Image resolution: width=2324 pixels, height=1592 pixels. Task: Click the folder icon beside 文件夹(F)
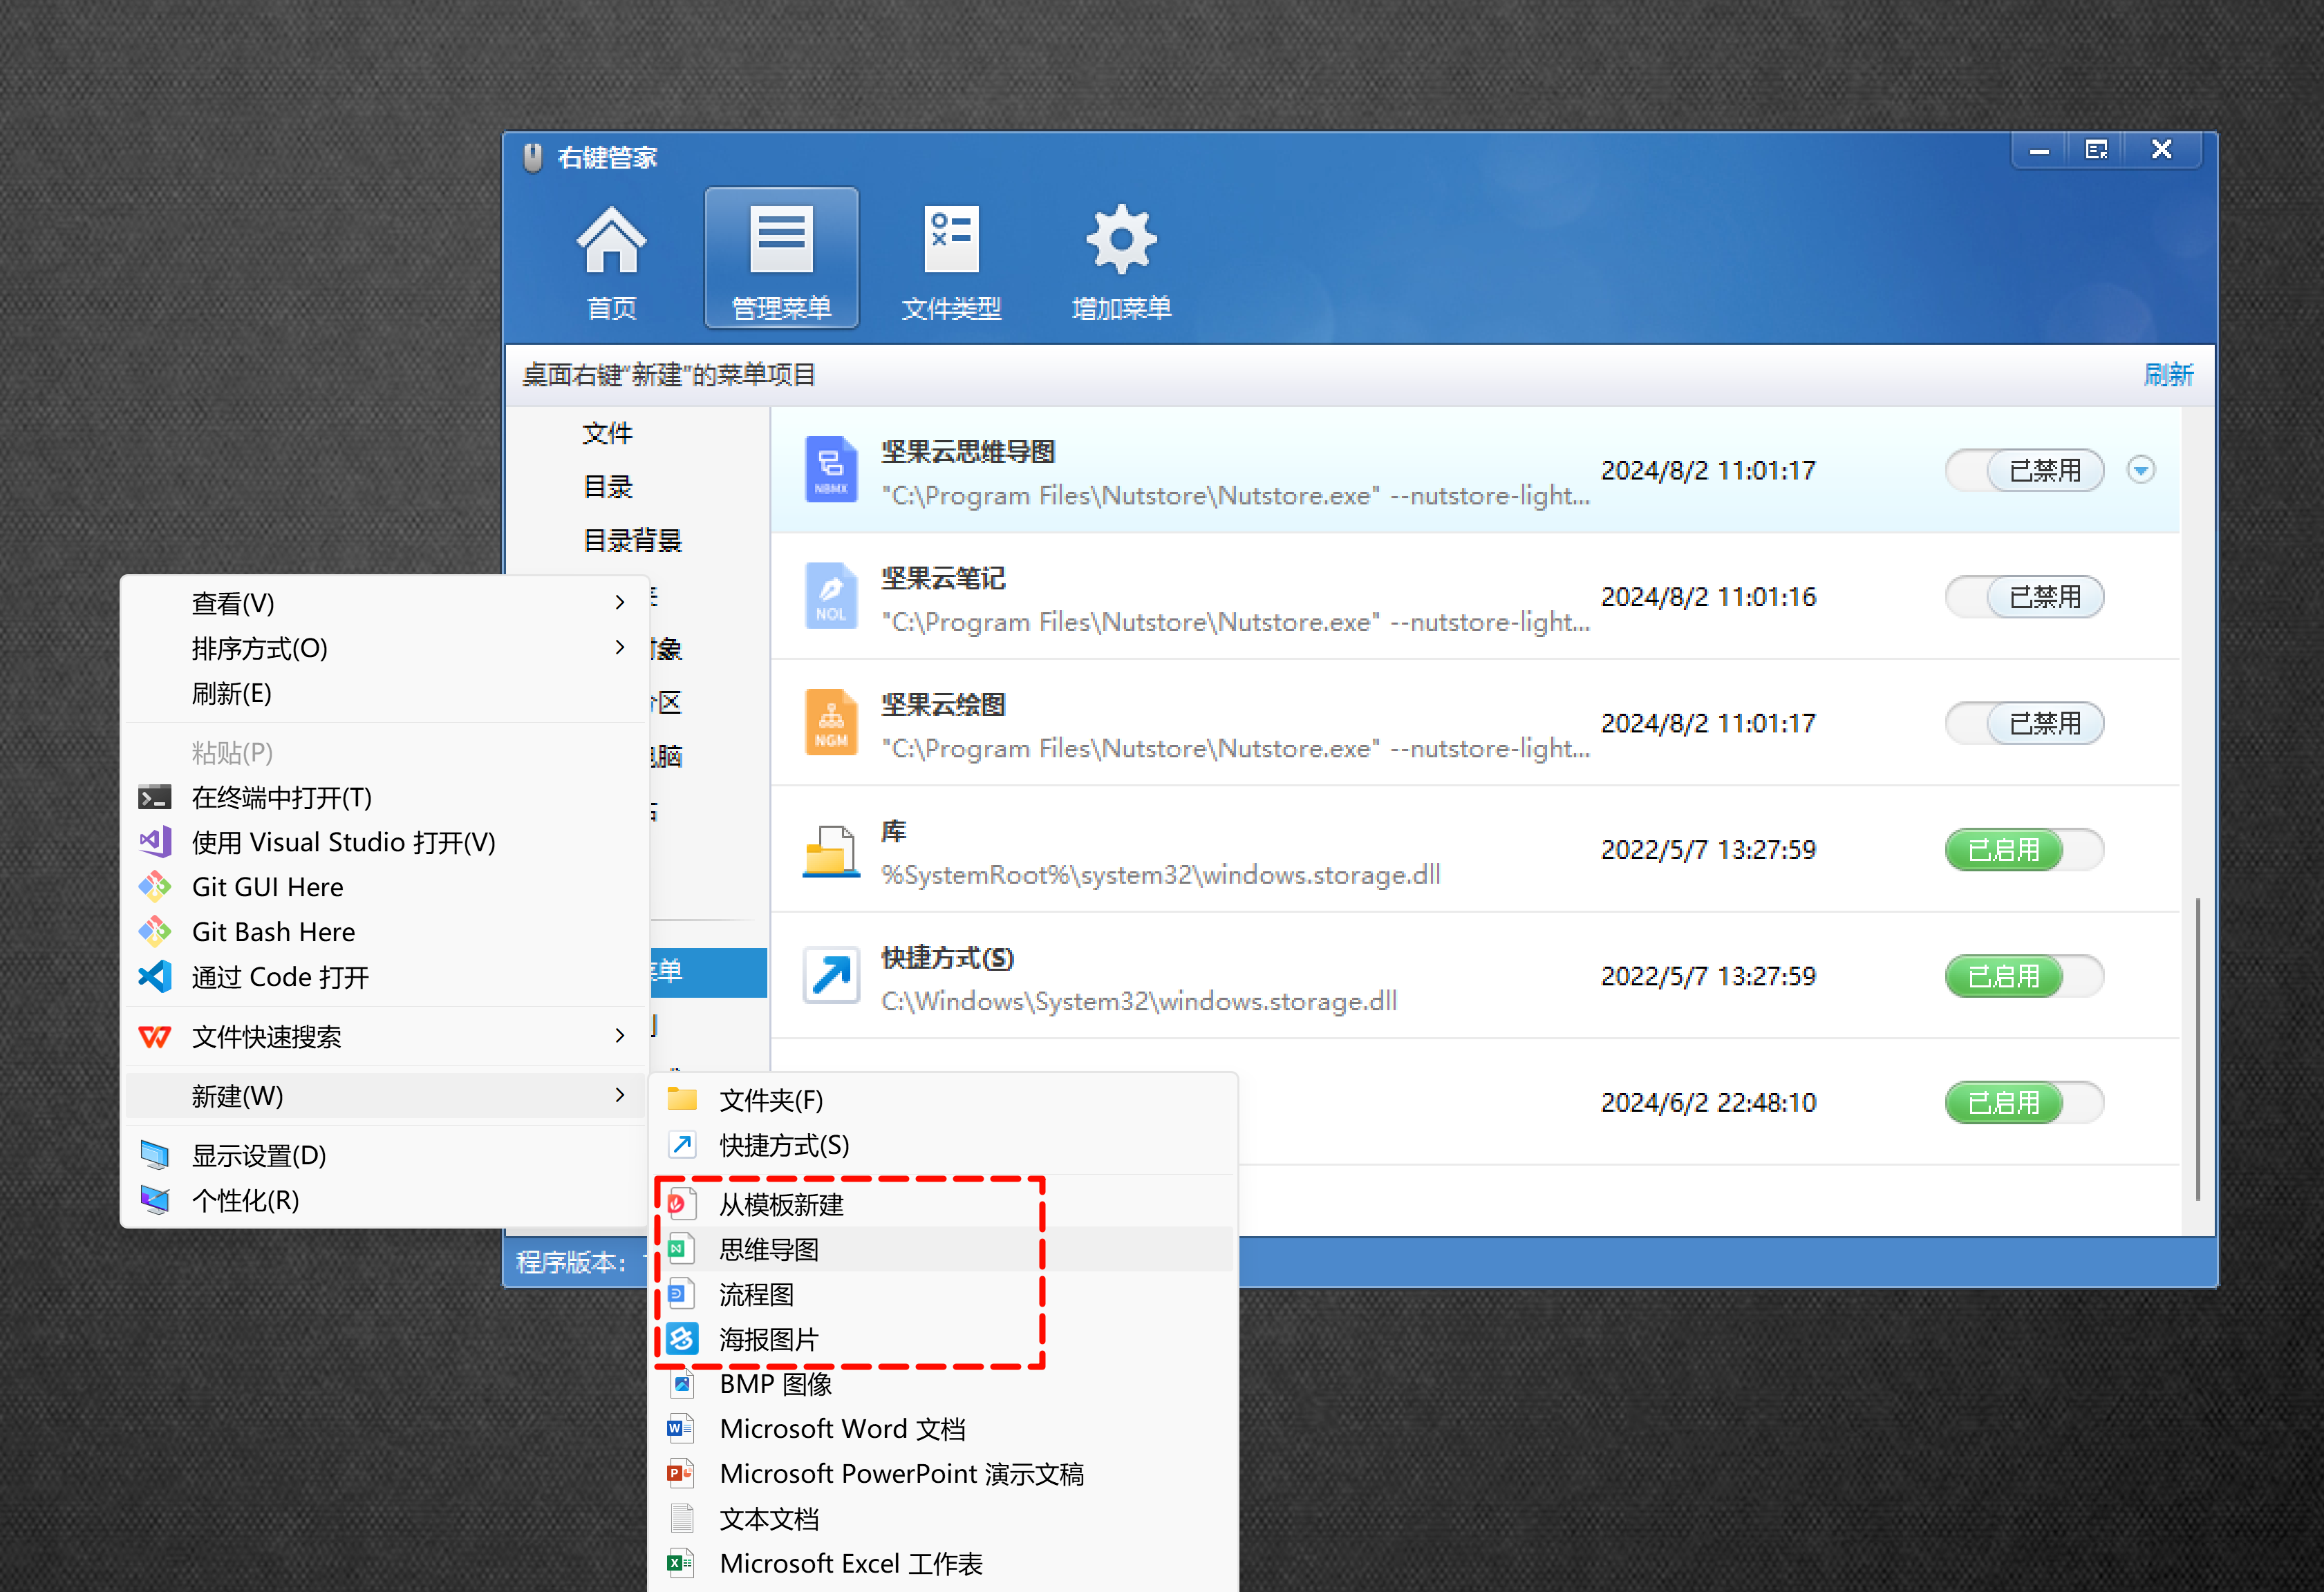tap(682, 1099)
